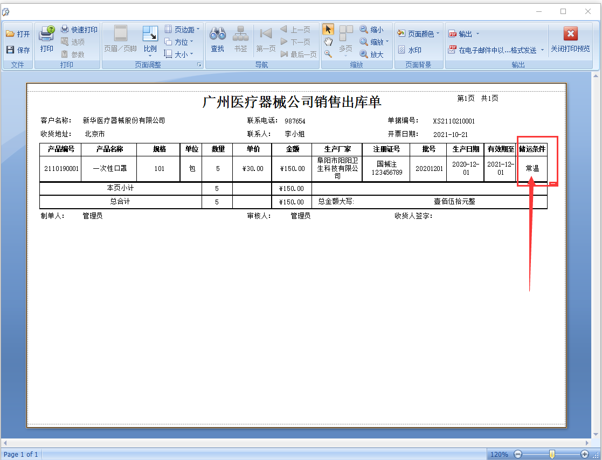This screenshot has height=460, width=602.
Task: Click the 120% zoom level label
Action: (499, 454)
